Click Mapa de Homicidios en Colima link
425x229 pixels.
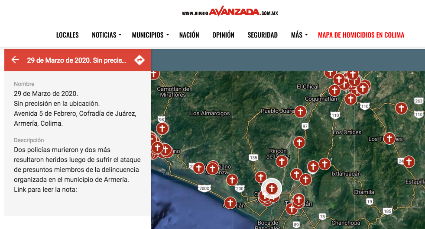(361, 35)
